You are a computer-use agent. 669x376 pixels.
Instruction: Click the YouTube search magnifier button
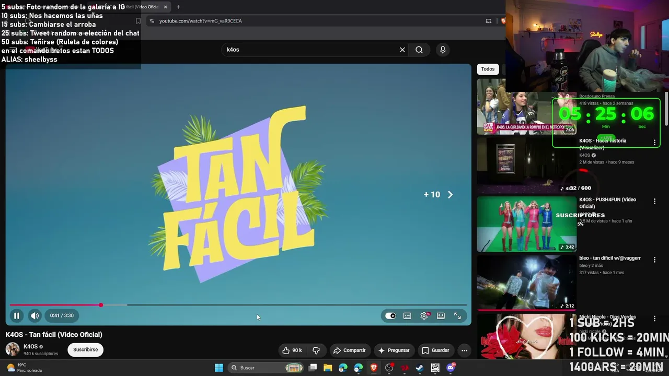[x=419, y=50]
